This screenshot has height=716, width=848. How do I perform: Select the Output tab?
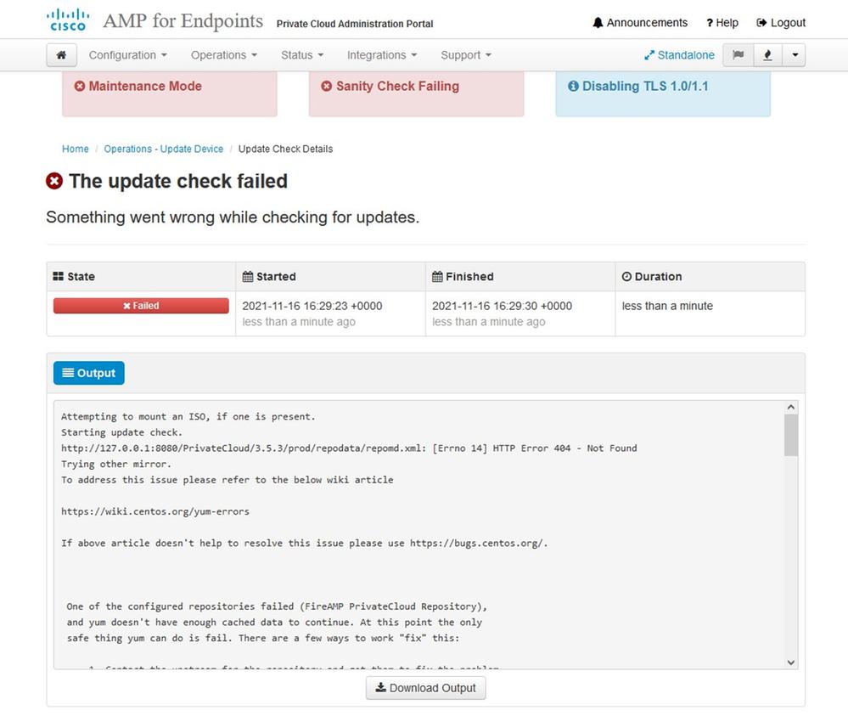pos(88,373)
